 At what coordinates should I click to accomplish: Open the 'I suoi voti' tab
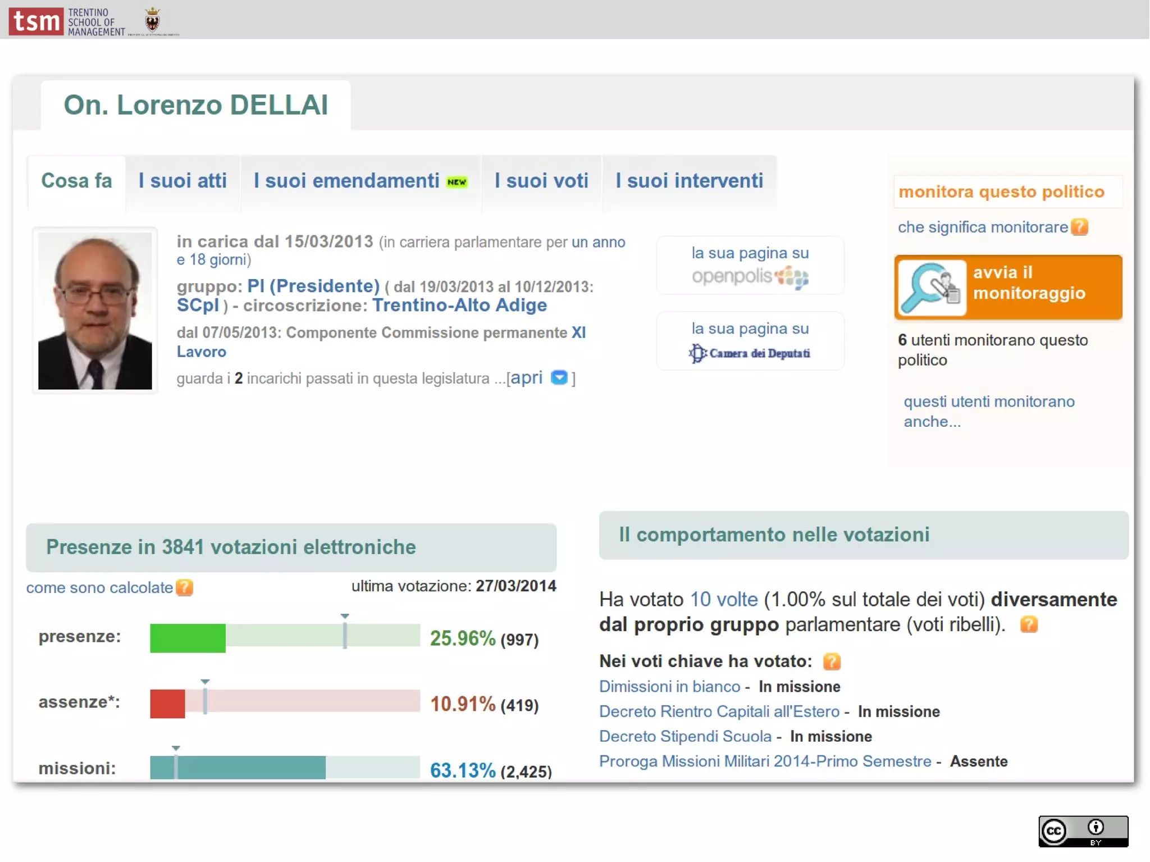tap(541, 181)
